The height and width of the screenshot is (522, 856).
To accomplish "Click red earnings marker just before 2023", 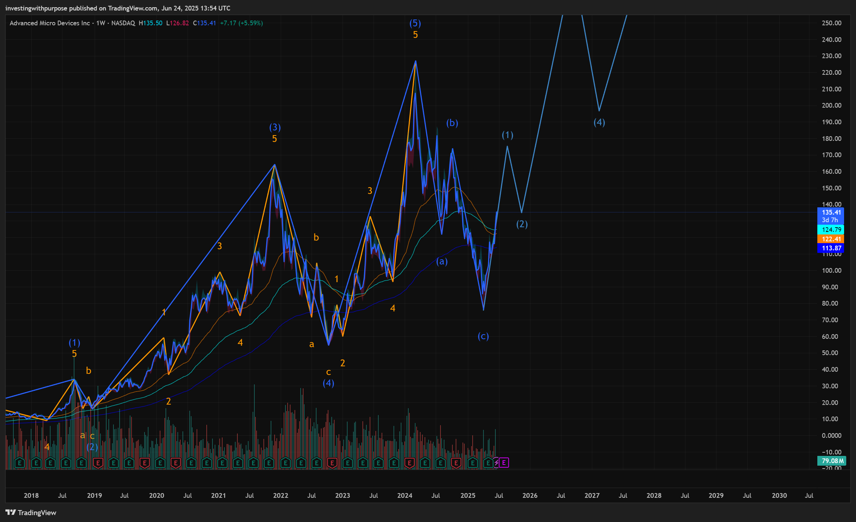I will (x=332, y=462).
